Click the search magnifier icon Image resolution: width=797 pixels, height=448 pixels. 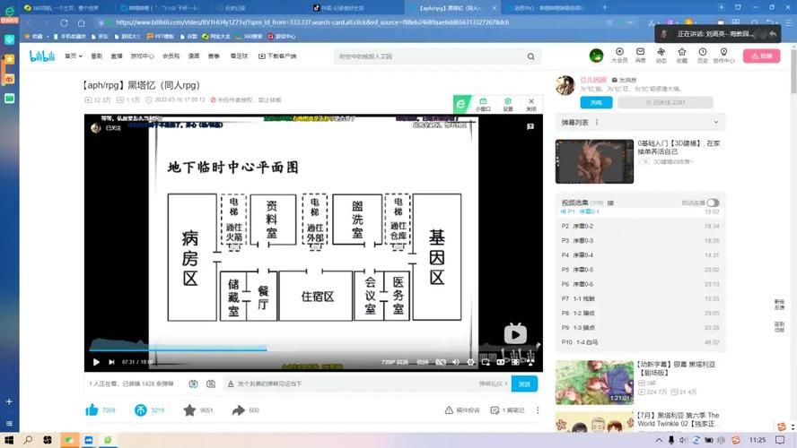(x=530, y=56)
